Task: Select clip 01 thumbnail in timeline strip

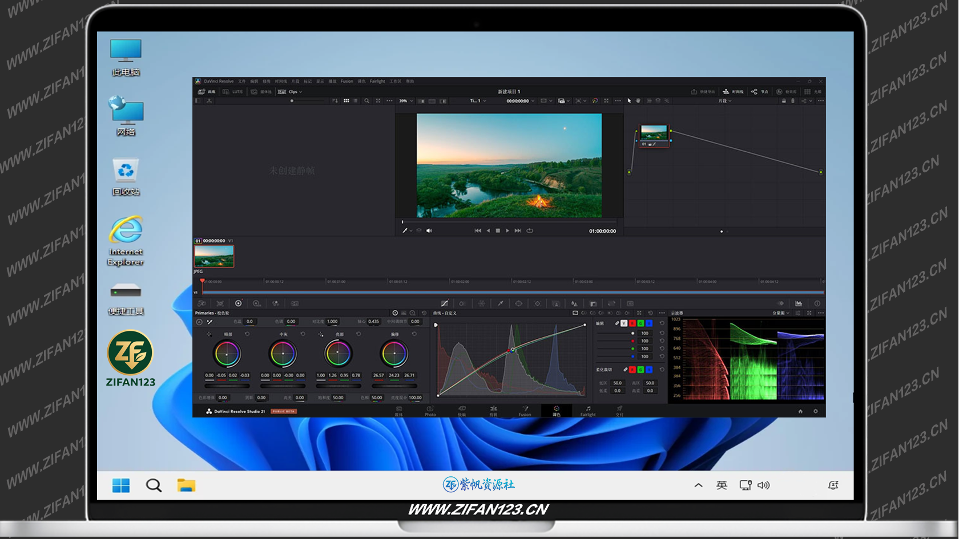Action: tap(213, 256)
